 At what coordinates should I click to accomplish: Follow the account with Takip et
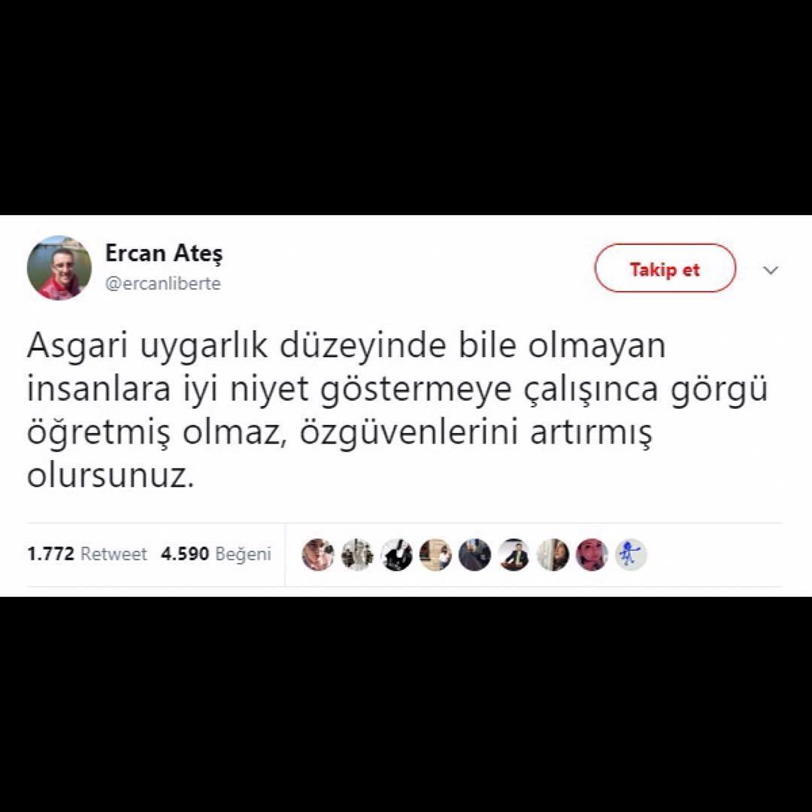point(665,268)
